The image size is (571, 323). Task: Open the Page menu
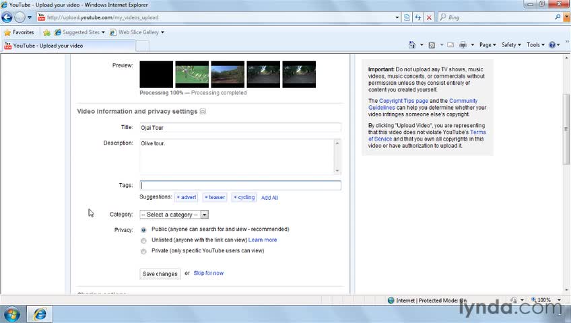(488, 44)
